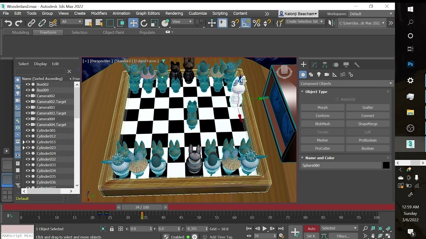Click the Play Animation playback control
Viewport: 426px width, 239px height.
(x=264, y=228)
